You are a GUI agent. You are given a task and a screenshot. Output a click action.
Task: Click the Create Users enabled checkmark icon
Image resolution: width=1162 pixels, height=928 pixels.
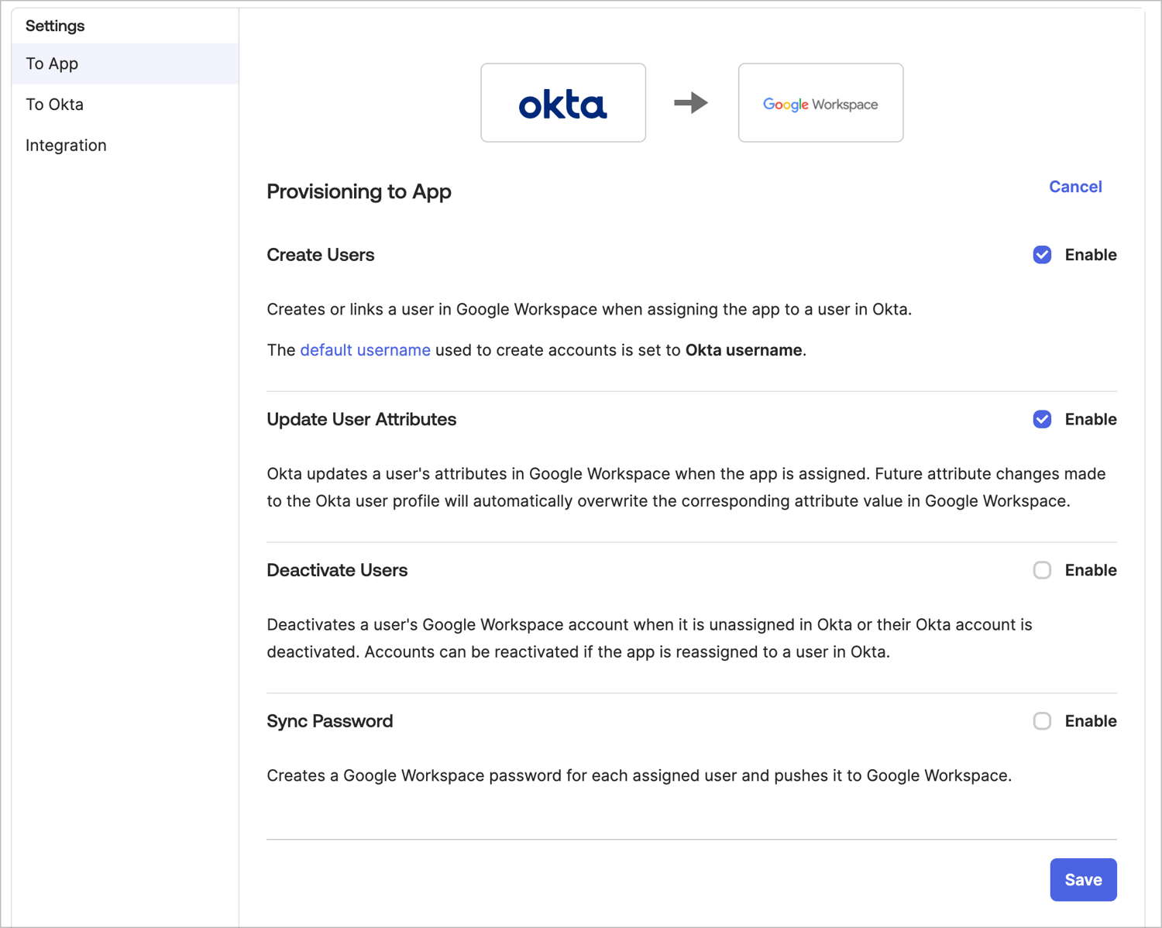pos(1042,254)
